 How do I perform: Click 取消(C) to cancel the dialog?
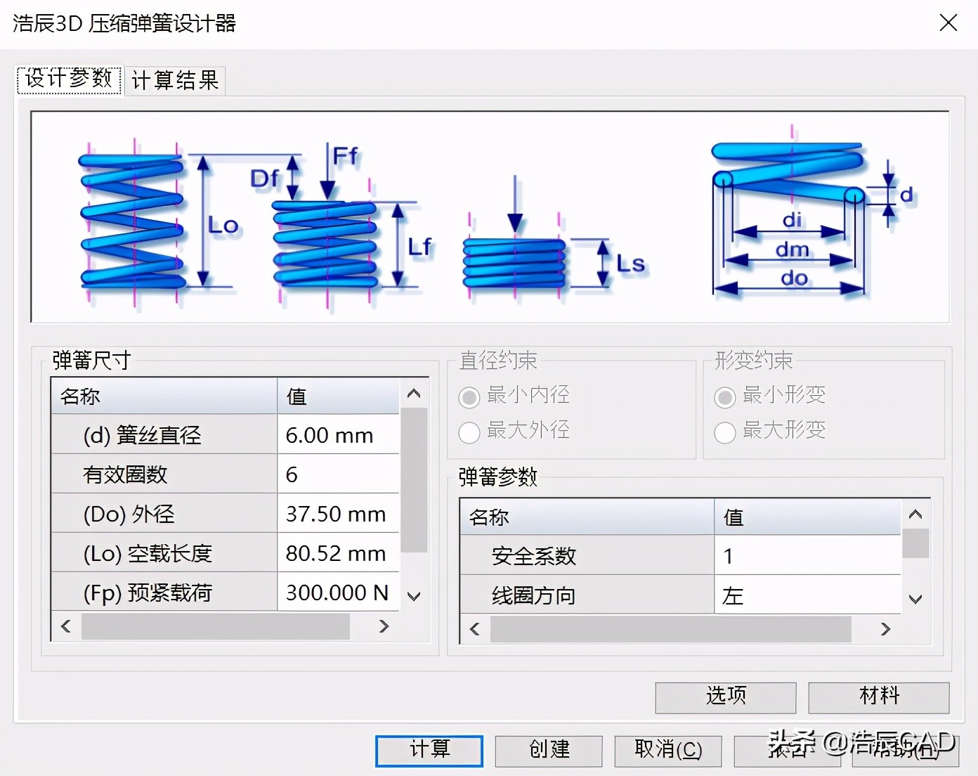coord(667,750)
